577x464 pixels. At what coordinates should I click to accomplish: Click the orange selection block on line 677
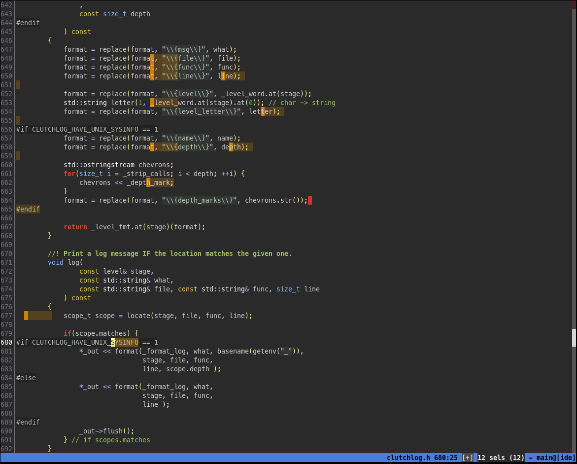click(26, 316)
